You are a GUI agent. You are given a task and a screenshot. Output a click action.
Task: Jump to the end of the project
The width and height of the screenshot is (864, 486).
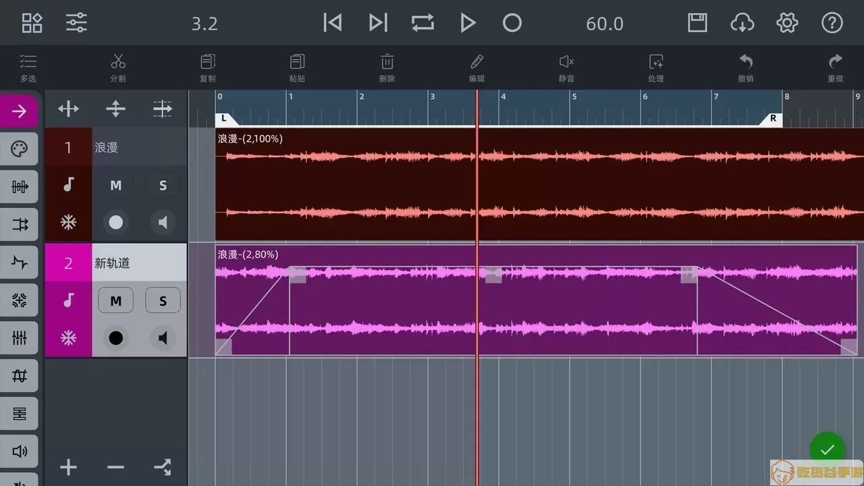378,23
